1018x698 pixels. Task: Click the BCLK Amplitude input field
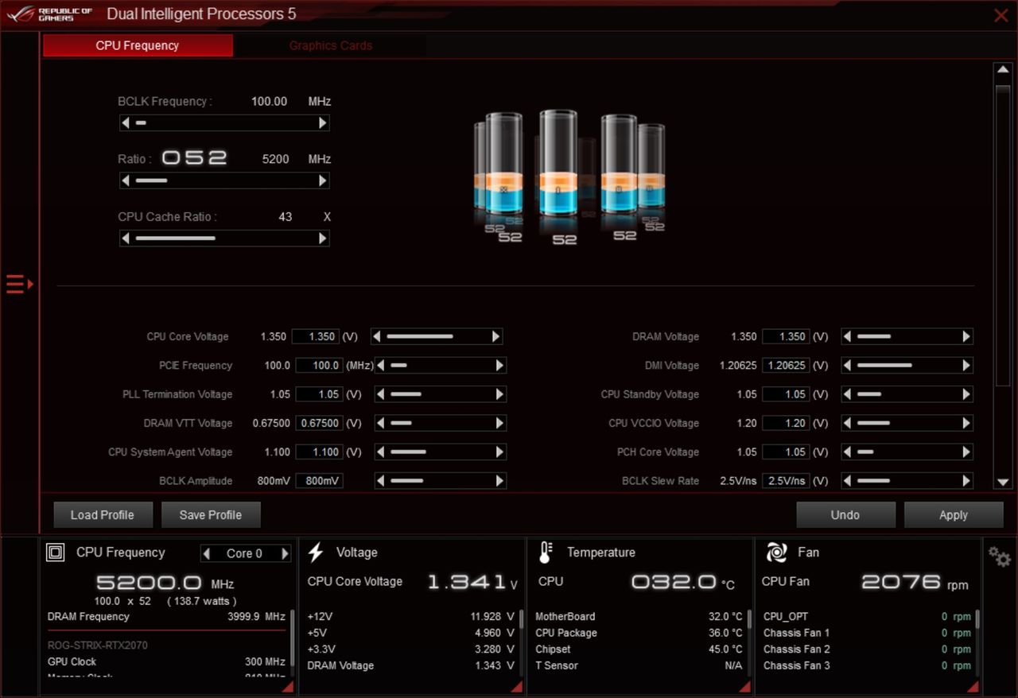point(320,481)
